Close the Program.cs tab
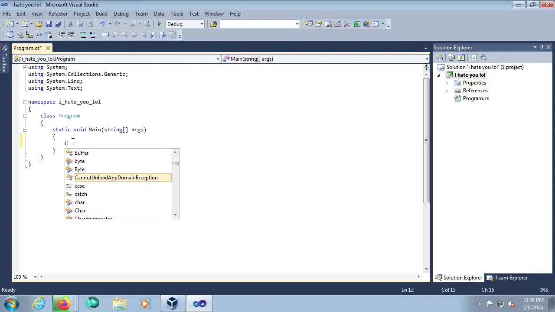555x312 pixels. pyautogui.click(x=48, y=48)
